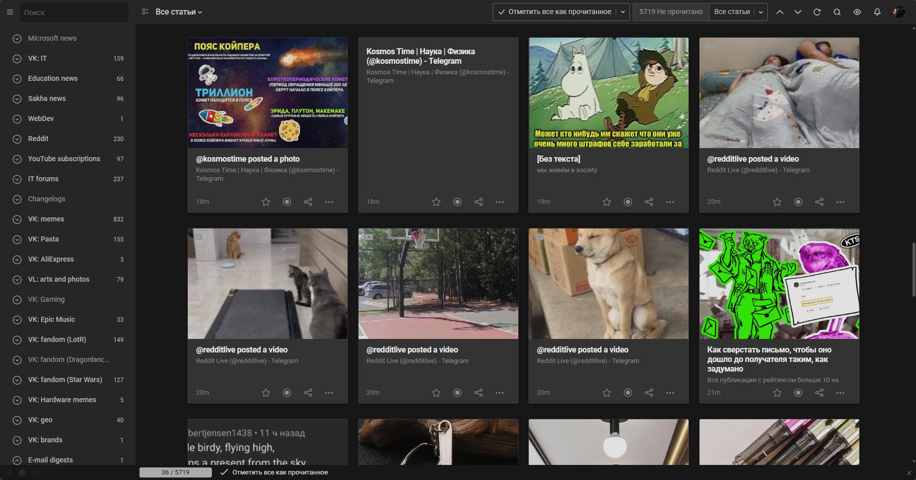
Task: Open more options on sitting dog video card
Action: pyautogui.click(x=670, y=393)
